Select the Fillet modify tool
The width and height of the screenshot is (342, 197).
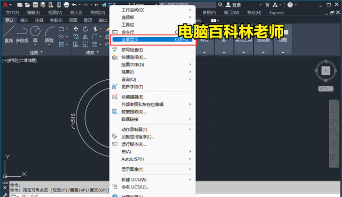[95, 37]
